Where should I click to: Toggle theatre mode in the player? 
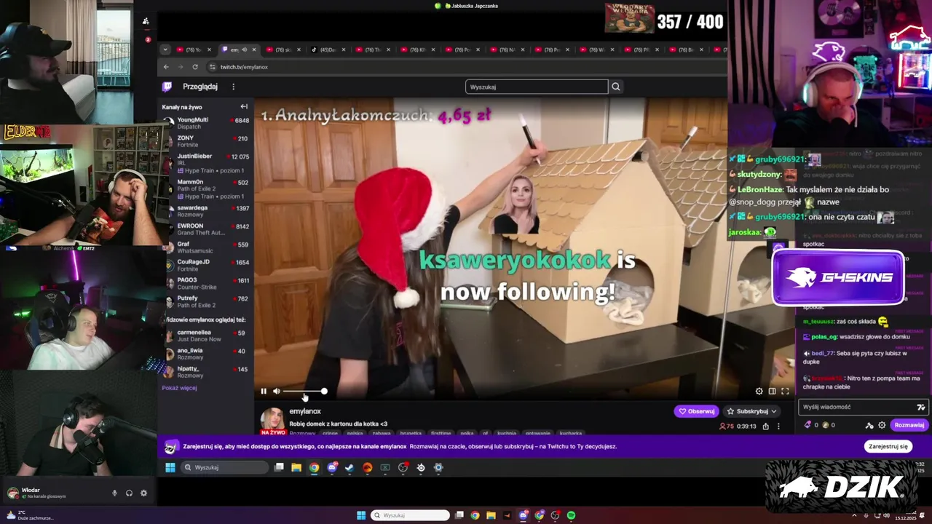(x=772, y=392)
